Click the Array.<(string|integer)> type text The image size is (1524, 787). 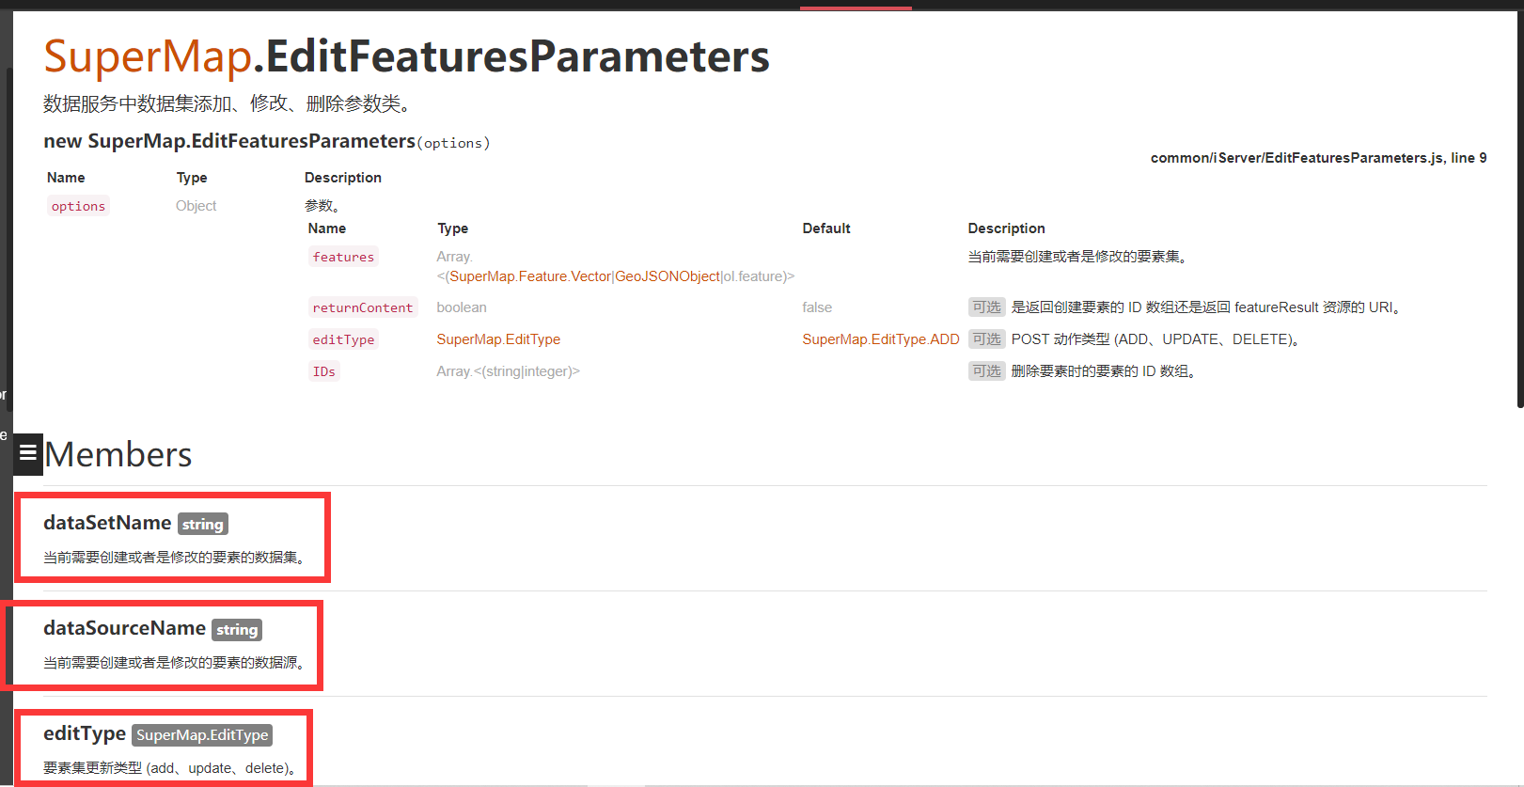point(508,371)
